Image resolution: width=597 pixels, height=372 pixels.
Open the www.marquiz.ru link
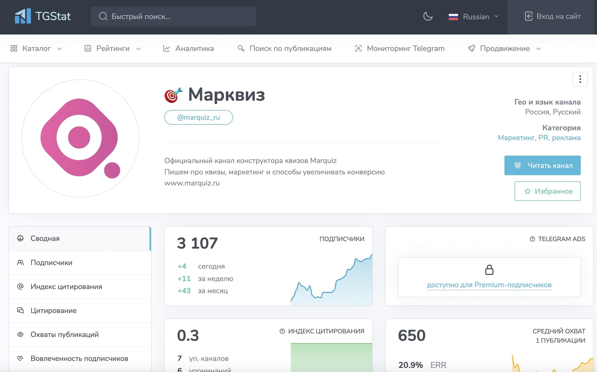(192, 183)
